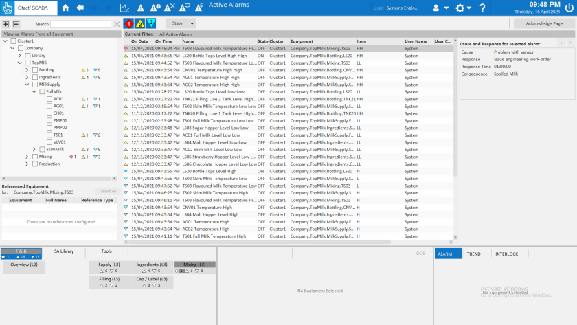Open the State filter dropdown

(182, 24)
